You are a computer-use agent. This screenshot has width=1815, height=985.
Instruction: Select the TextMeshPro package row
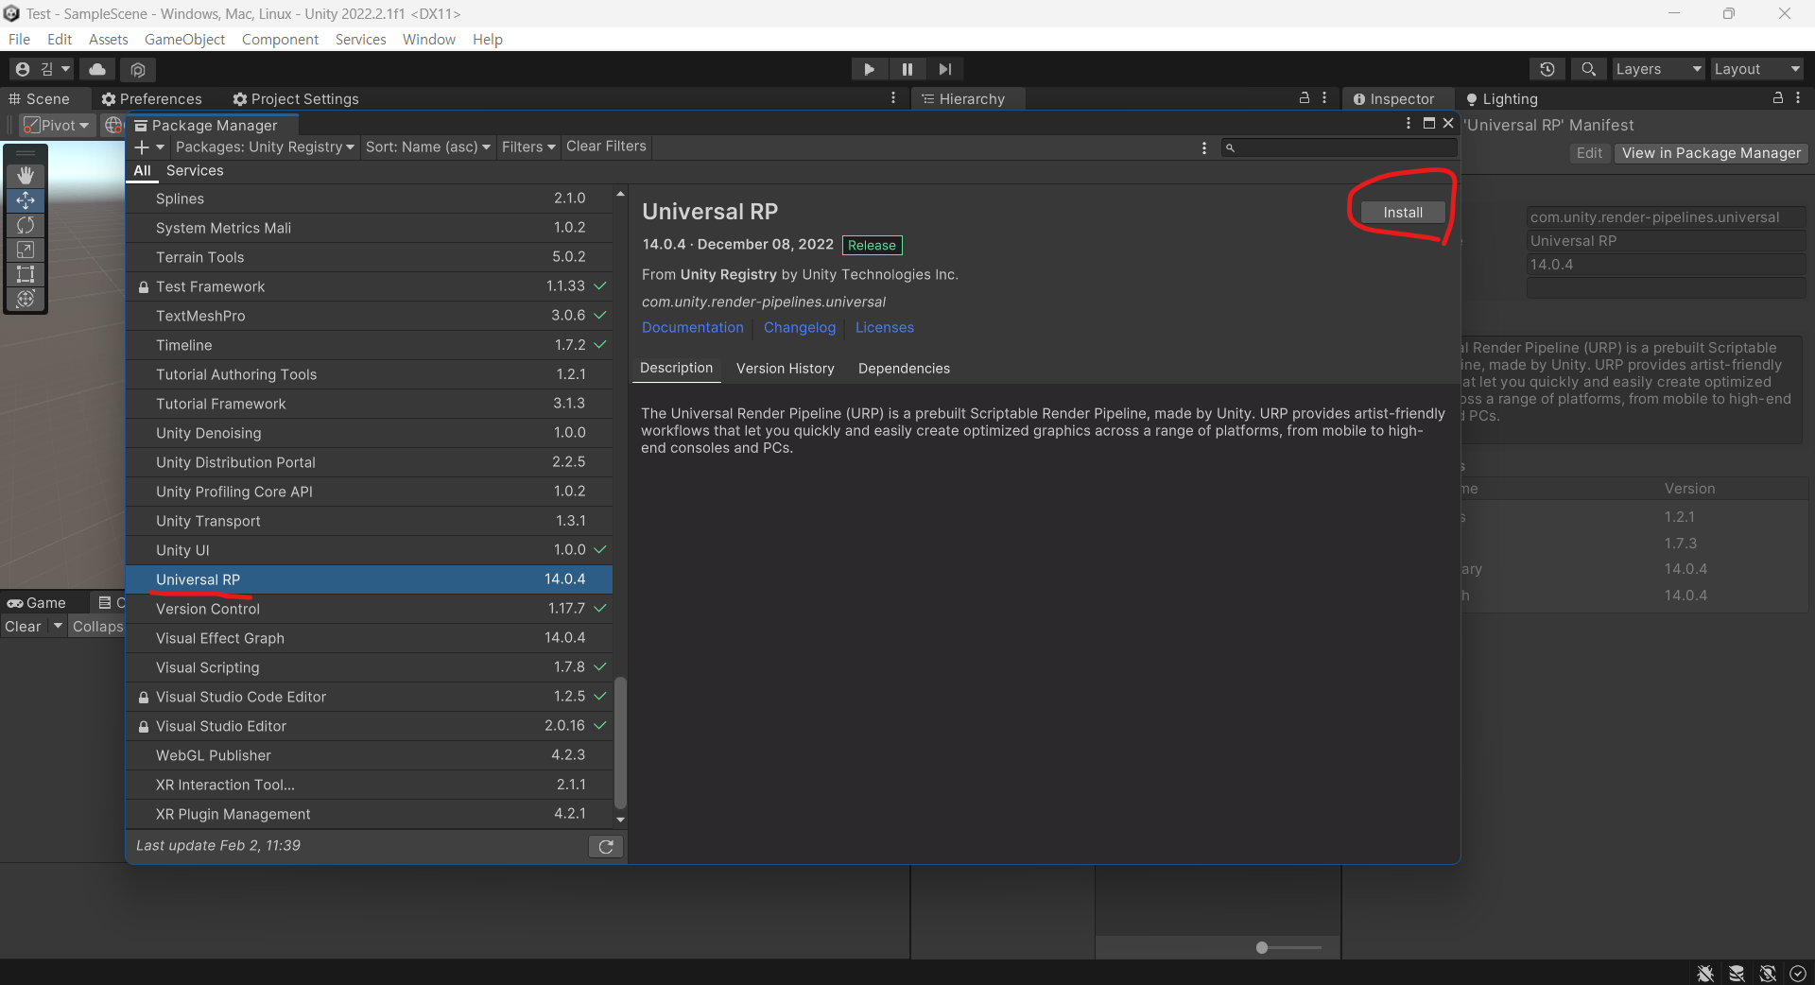click(370, 316)
